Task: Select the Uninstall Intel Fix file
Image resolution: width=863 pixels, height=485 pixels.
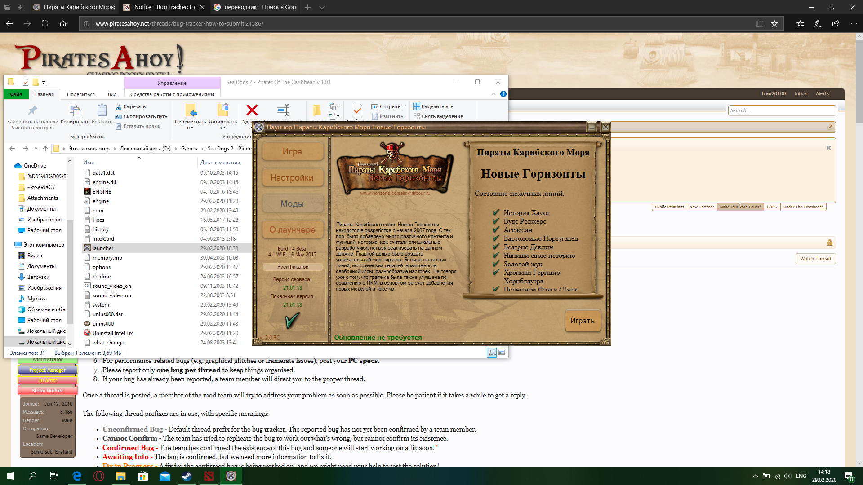Action: pos(112,333)
